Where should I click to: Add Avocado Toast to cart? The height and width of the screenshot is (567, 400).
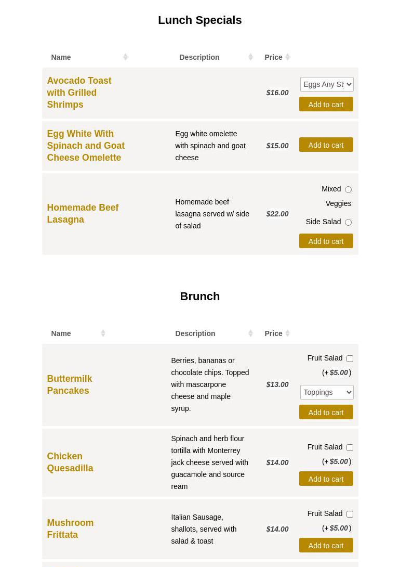326,105
